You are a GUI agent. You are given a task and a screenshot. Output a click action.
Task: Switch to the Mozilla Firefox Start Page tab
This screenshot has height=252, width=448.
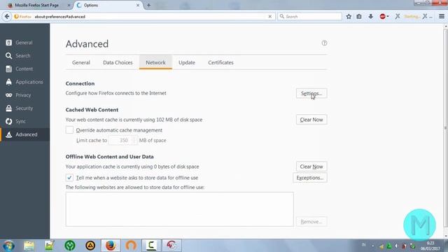coord(36,5)
